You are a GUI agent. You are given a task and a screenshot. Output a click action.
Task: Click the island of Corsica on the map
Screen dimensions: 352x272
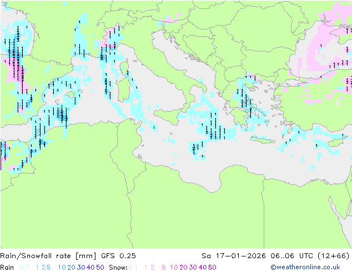(x=124, y=67)
